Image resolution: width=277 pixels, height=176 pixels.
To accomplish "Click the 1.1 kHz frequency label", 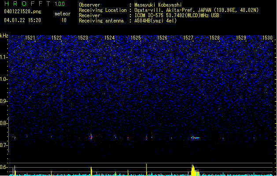I will coord(4,57).
